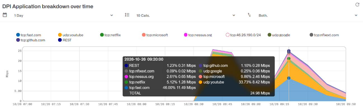Click the 33.73% 8.42 Mbps tooltip value

pyautogui.click(x=254, y=82)
